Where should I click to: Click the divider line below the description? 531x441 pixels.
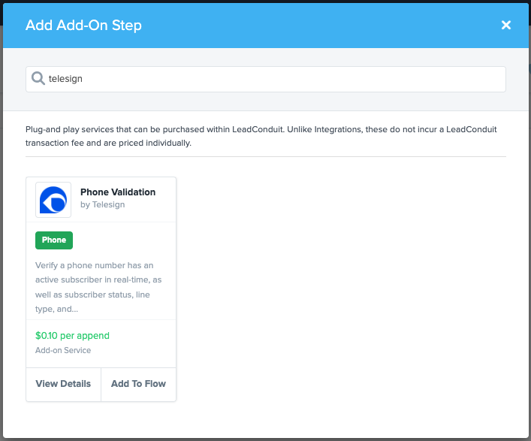265,157
